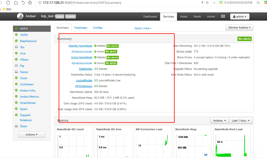Expand Quick Links menu
The height and width of the screenshot is (158, 267).
click(x=143, y=28)
